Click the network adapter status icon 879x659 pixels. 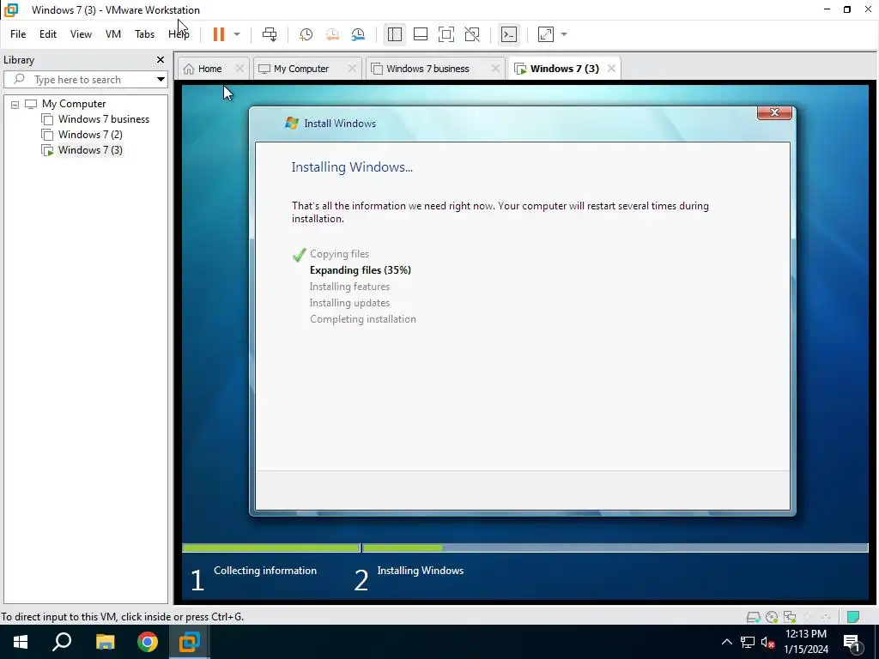coord(790,617)
